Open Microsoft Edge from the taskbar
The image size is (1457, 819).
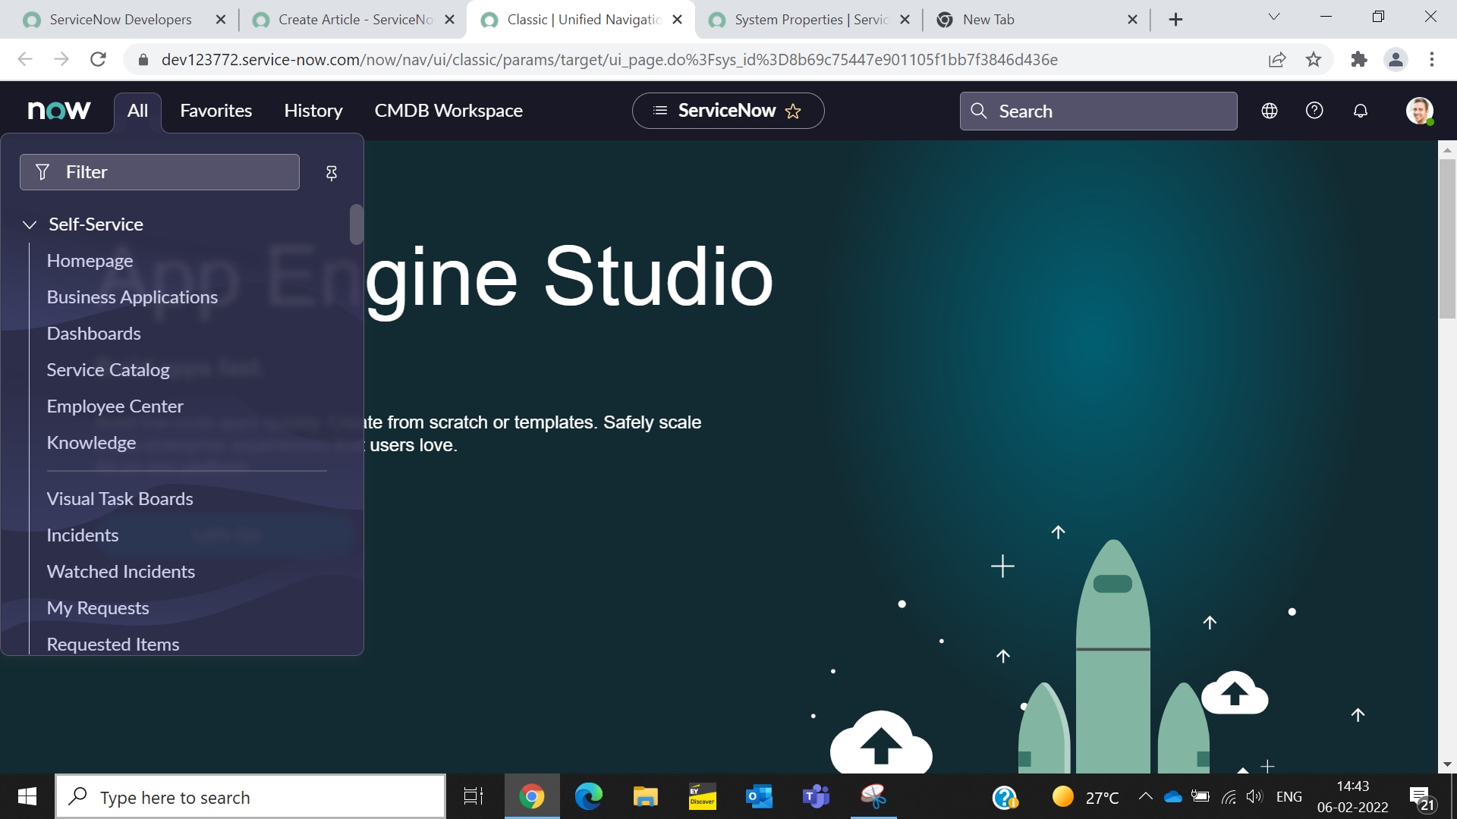click(588, 796)
